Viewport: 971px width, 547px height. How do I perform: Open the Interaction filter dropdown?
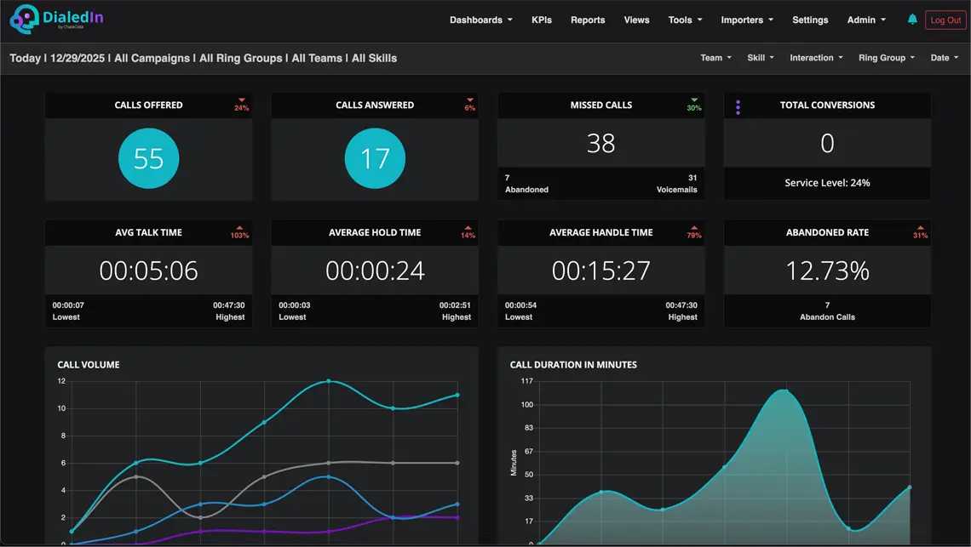point(815,58)
